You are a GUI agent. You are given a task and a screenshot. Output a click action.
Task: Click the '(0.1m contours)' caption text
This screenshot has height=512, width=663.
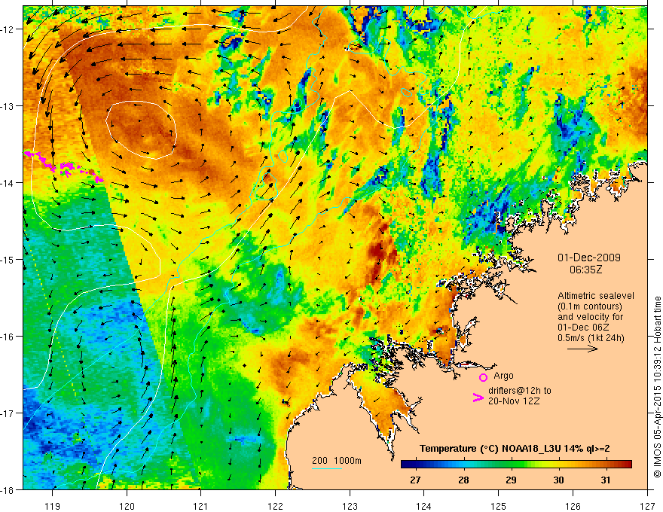point(590,306)
